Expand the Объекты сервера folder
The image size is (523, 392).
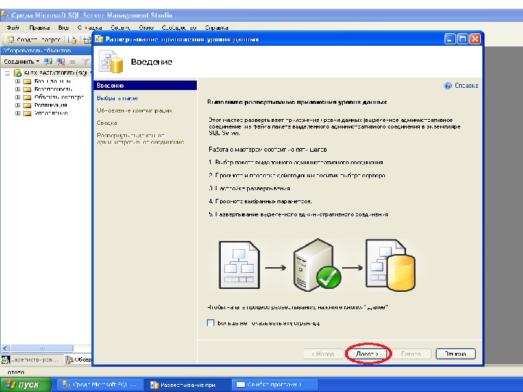tap(17, 97)
